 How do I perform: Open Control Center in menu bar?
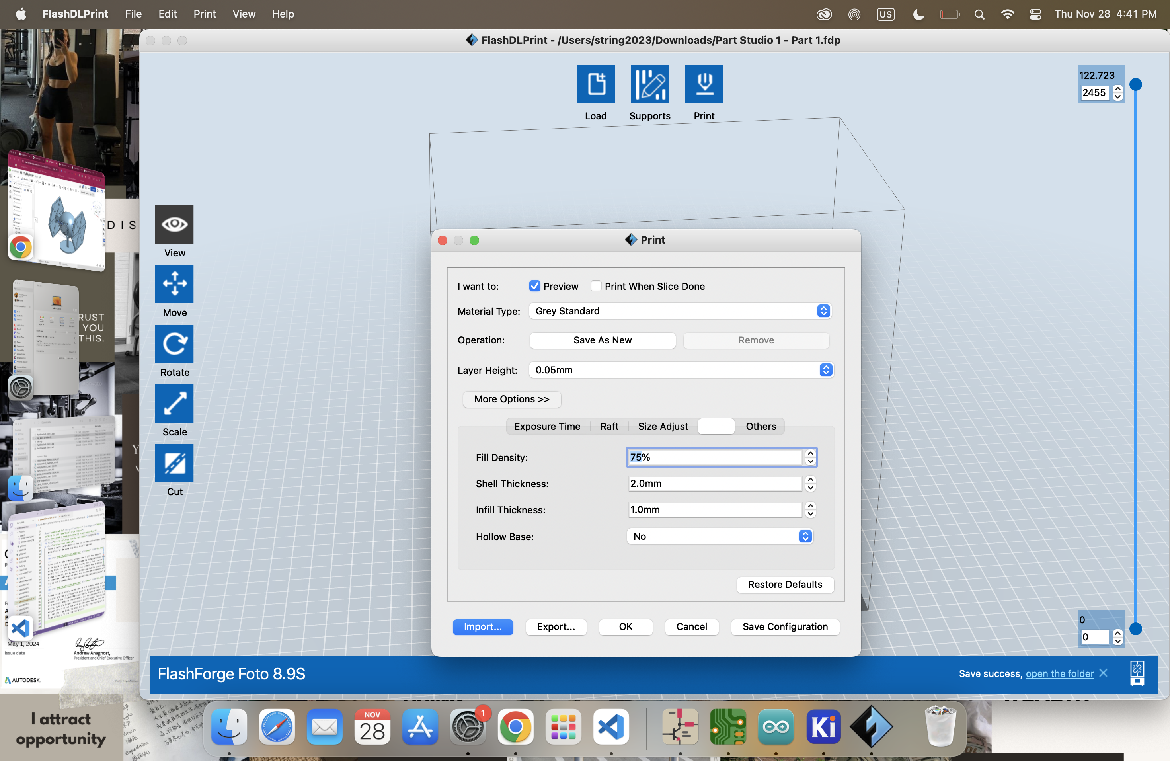[1035, 14]
